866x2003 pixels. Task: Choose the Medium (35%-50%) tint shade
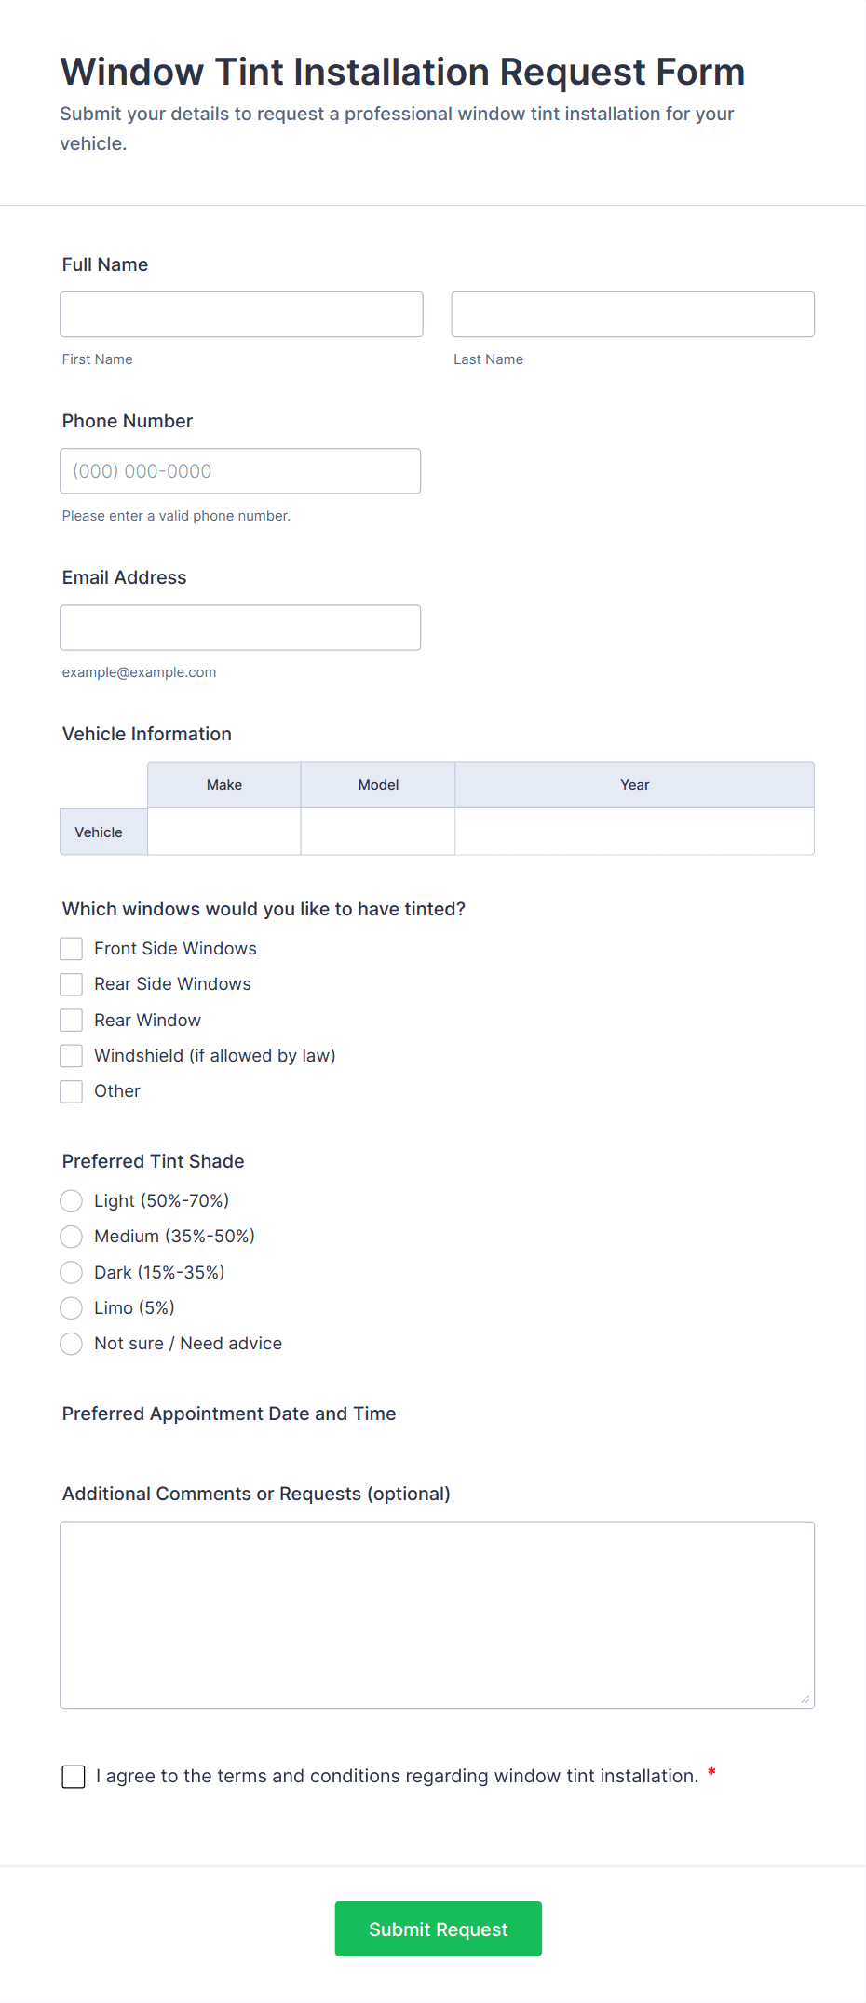tap(71, 1236)
